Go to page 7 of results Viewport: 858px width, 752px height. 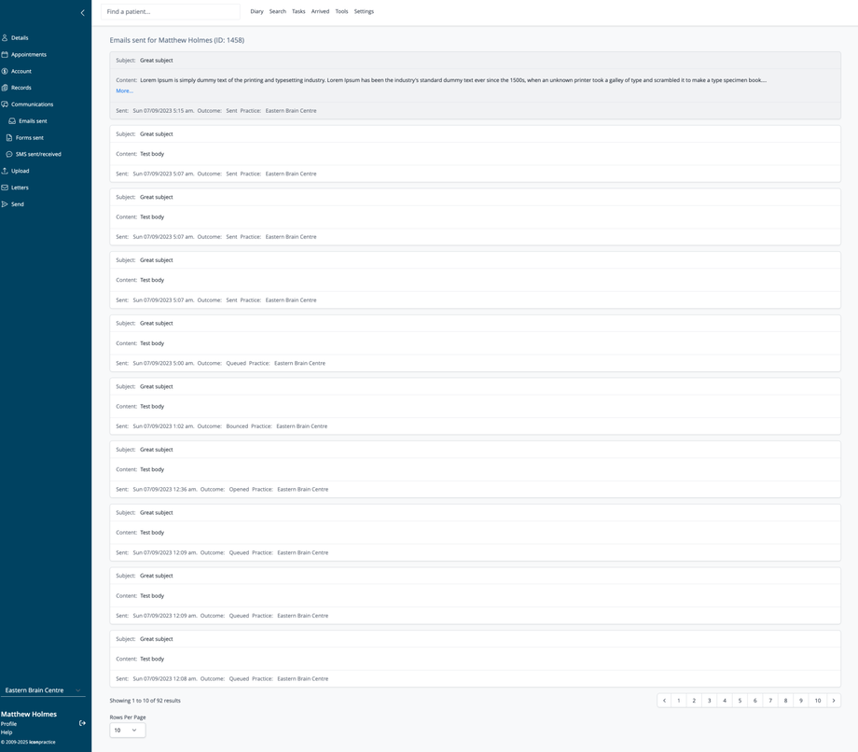(x=770, y=701)
